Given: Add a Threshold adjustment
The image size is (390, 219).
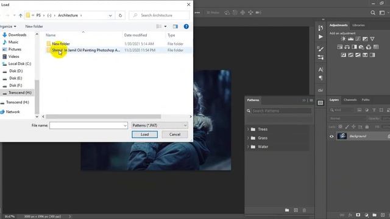Looking at the screenshot, I should (x=358, y=55).
